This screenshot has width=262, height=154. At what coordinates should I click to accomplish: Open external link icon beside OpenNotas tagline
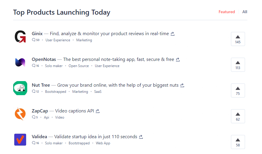[x=178, y=59]
